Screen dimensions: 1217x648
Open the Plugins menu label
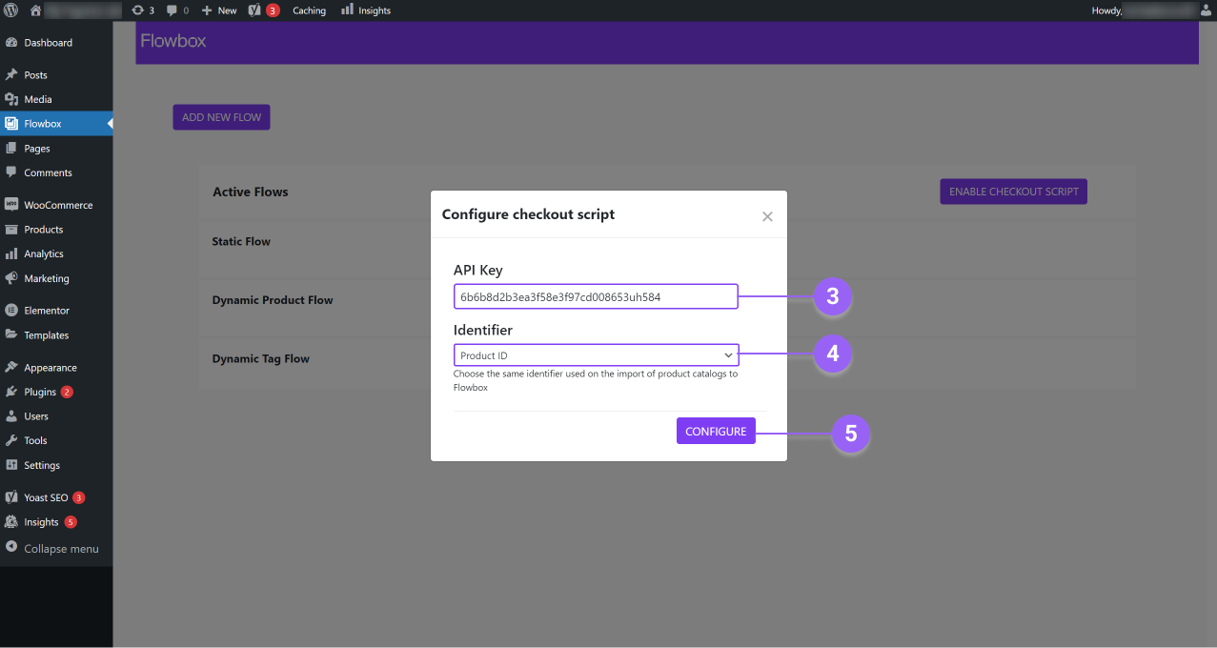(x=40, y=392)
